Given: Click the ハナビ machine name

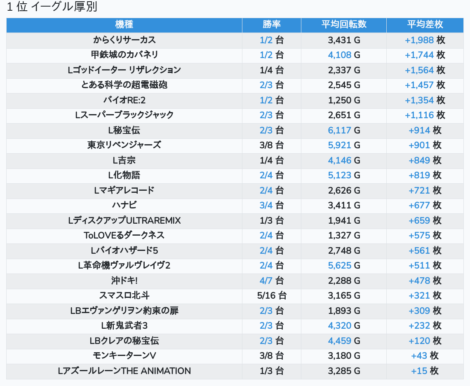Looking at the screenshot, I should tap(124, 205).
